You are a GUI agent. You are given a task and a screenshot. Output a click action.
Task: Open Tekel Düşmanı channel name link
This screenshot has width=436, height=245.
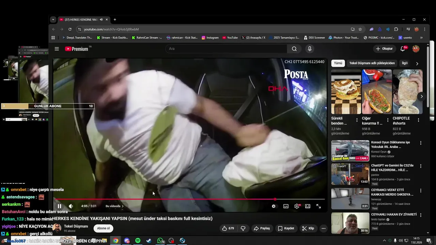[76, 226]
